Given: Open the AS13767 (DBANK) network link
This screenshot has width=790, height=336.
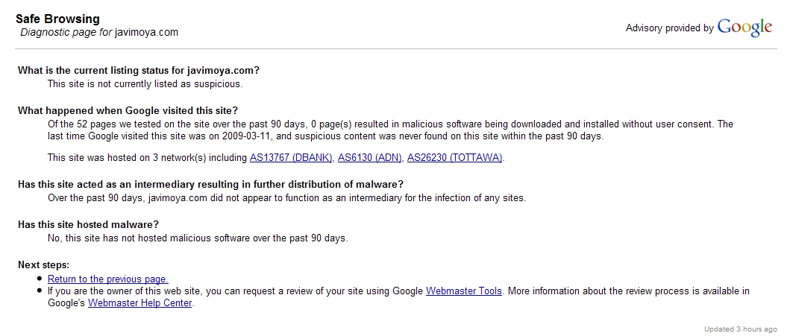Looking at the screenshot, I should pyautogui.click(x=291, y=157).
